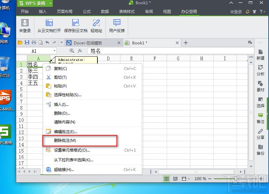Toggle normal view in the status bar
Image resolution: width=269 pixels, height=194 pixels.
[x=166, y=178]
